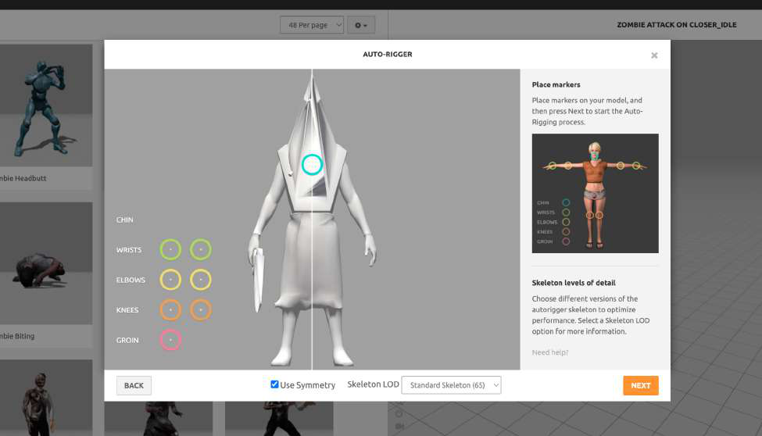Viewport: 762px width, 436px height.
Task: Open the Need help? link
Action: point(549,352)
